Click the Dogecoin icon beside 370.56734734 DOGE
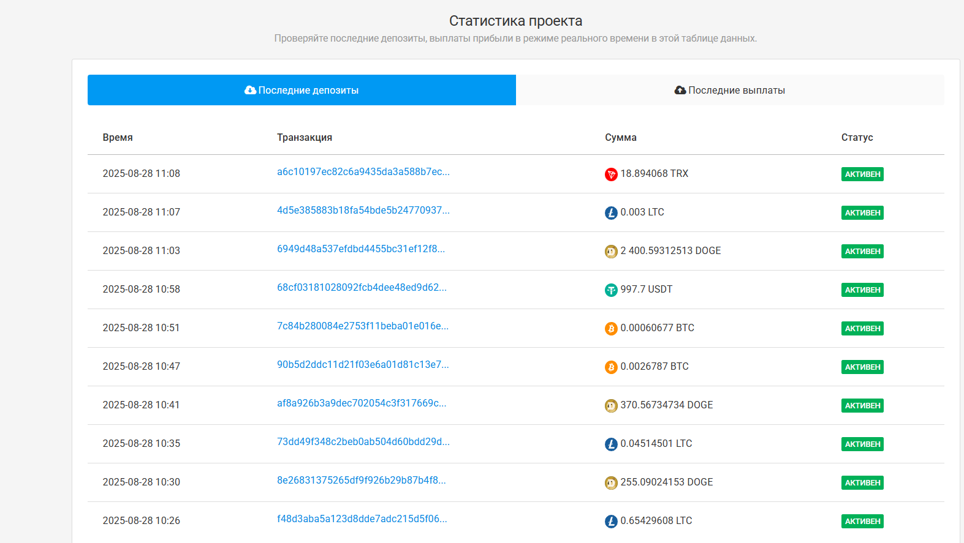The height and width of the screenshot is (543, 964). pyautogui.click(x=611, y=406)
